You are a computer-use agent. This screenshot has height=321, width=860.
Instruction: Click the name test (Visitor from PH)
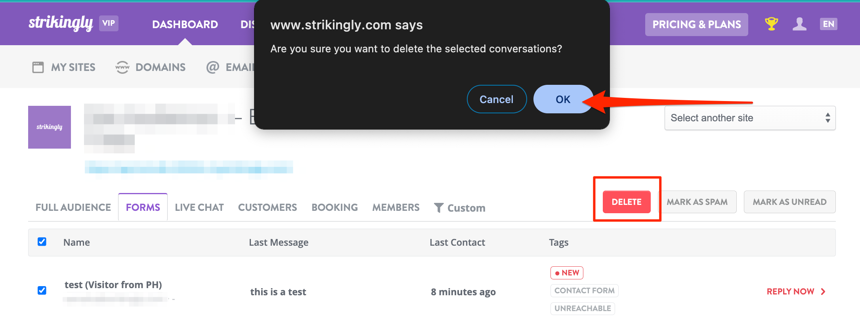(113, 285)
